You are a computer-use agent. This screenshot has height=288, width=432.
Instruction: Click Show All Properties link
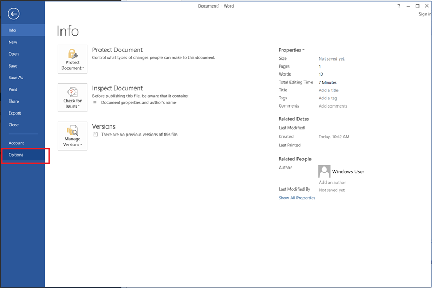coord(297,198)
